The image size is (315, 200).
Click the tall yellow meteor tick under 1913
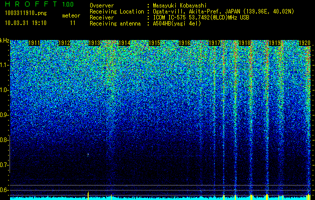(x=88, y=195)
